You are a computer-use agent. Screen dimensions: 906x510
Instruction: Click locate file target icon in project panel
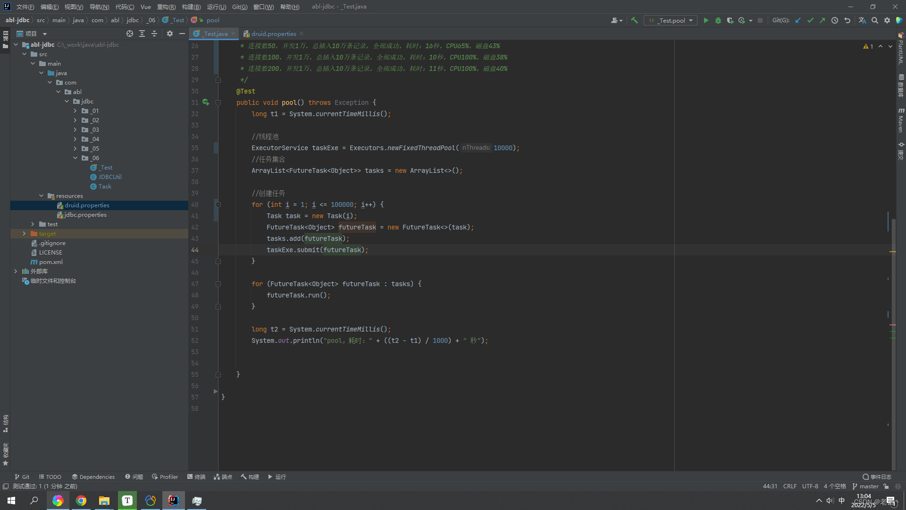(x=130, y=34)
